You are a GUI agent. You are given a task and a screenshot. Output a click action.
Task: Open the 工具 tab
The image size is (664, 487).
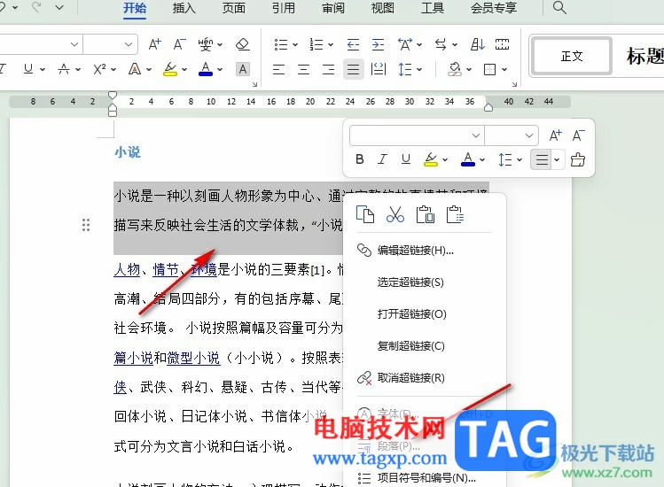[x=433, y=8]
